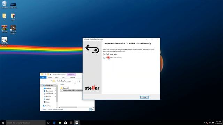Image resolution: width=223 pixels, height=125 pixels.
Task: Open the Stellar Data Recovery desktop shortcut
Action: pyautogui.click(x=5, y=42)
